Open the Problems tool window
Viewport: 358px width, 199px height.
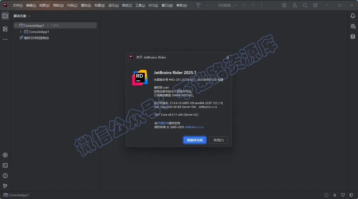point(5,176)
